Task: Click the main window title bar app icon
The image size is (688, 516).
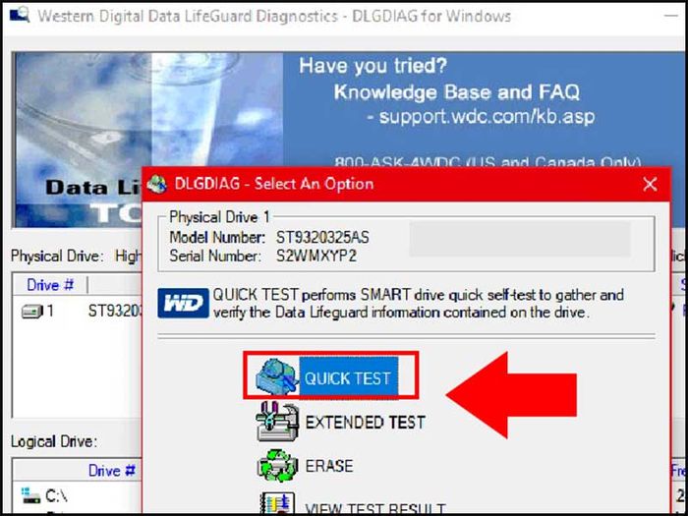Action: 20,16
